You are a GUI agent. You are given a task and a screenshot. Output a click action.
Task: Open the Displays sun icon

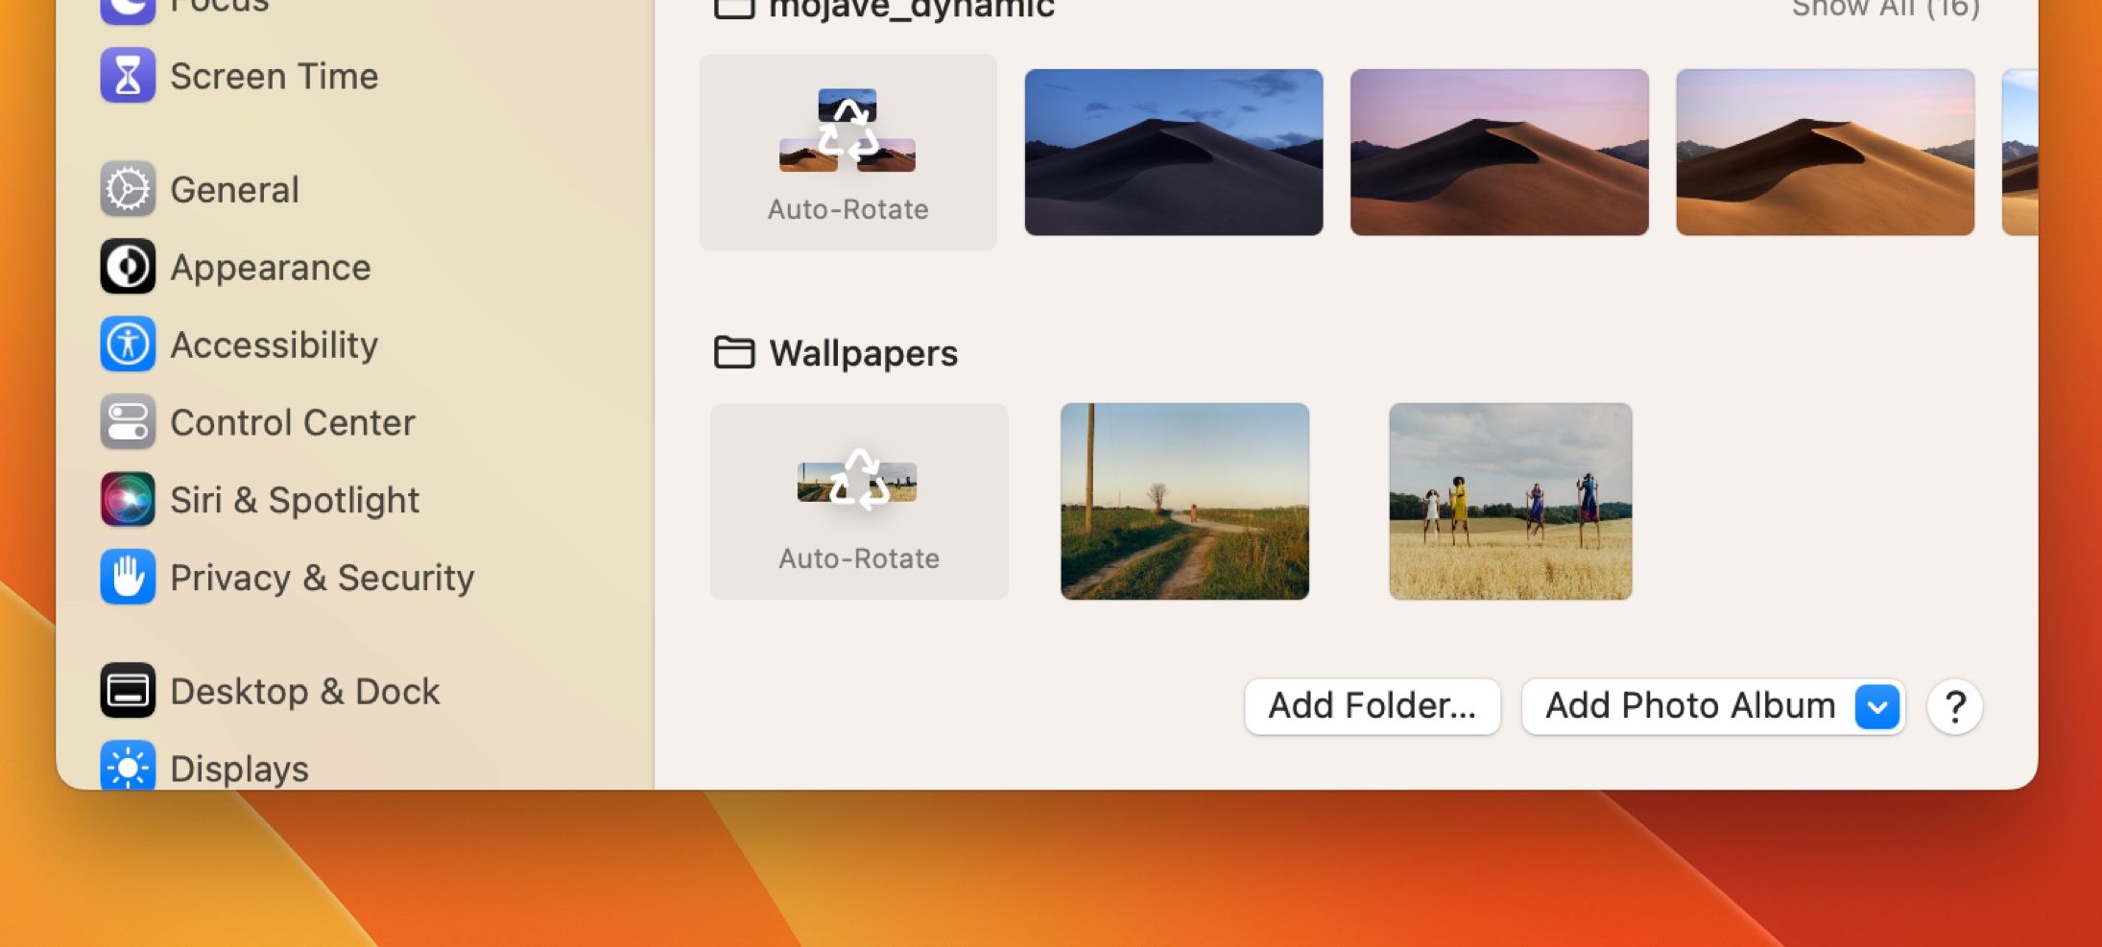click(x=128, y=766)
